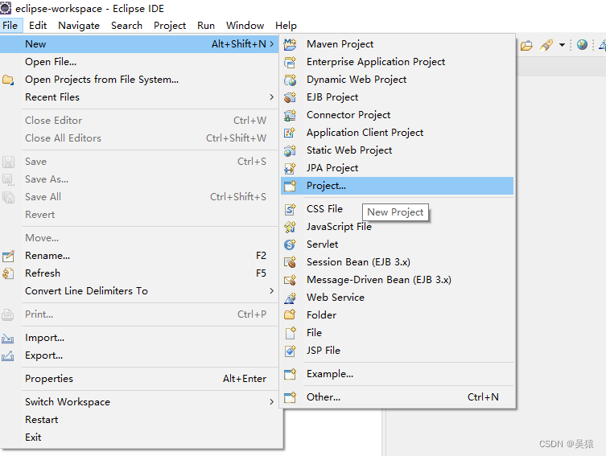Open the Run menu
This screenshot has width=606, height=456.
click(x=206, y=26)
